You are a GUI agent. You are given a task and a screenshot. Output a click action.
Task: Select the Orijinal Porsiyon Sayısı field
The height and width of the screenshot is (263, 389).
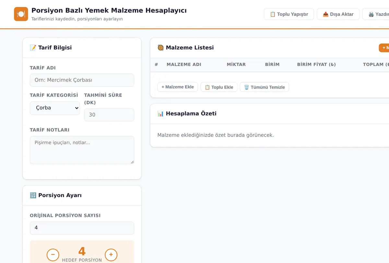pyautogui.click(x=82, y=228)
